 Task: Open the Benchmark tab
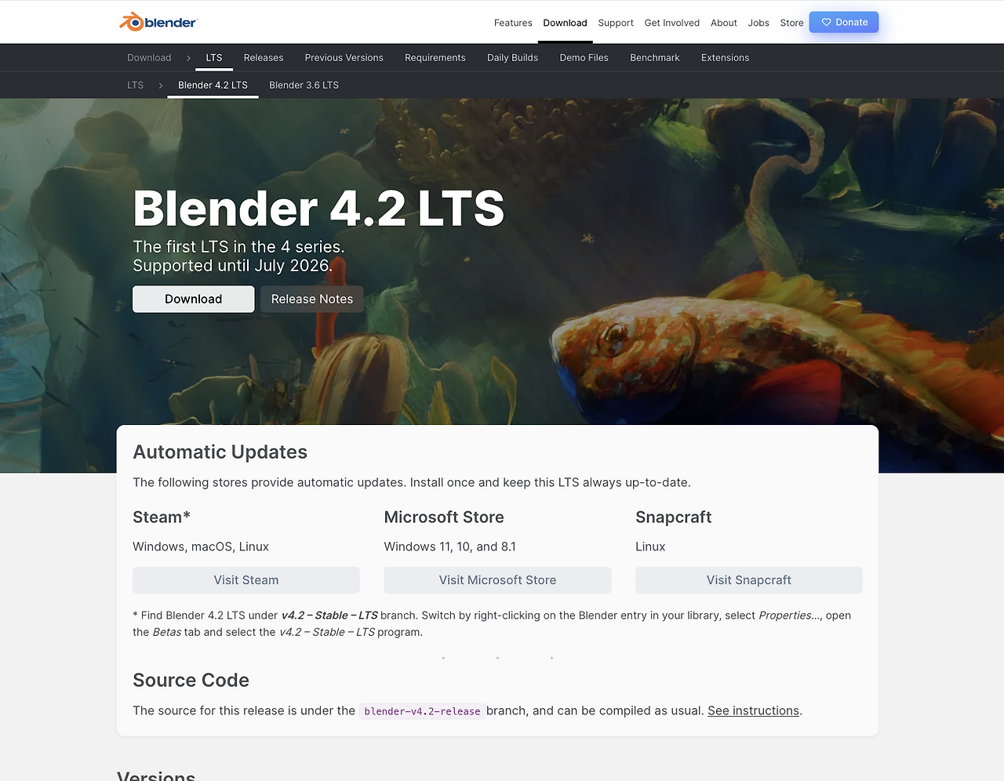click(x=655, y=57)
